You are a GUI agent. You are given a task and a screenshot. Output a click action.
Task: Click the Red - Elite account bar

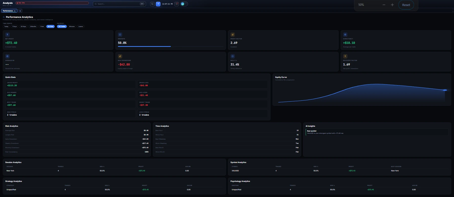pyautogui.click(x=52, y=3)
